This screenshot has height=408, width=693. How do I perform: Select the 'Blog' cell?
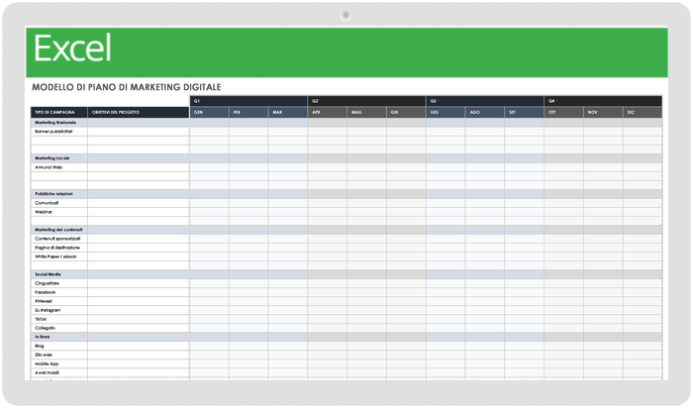point(59,347)
